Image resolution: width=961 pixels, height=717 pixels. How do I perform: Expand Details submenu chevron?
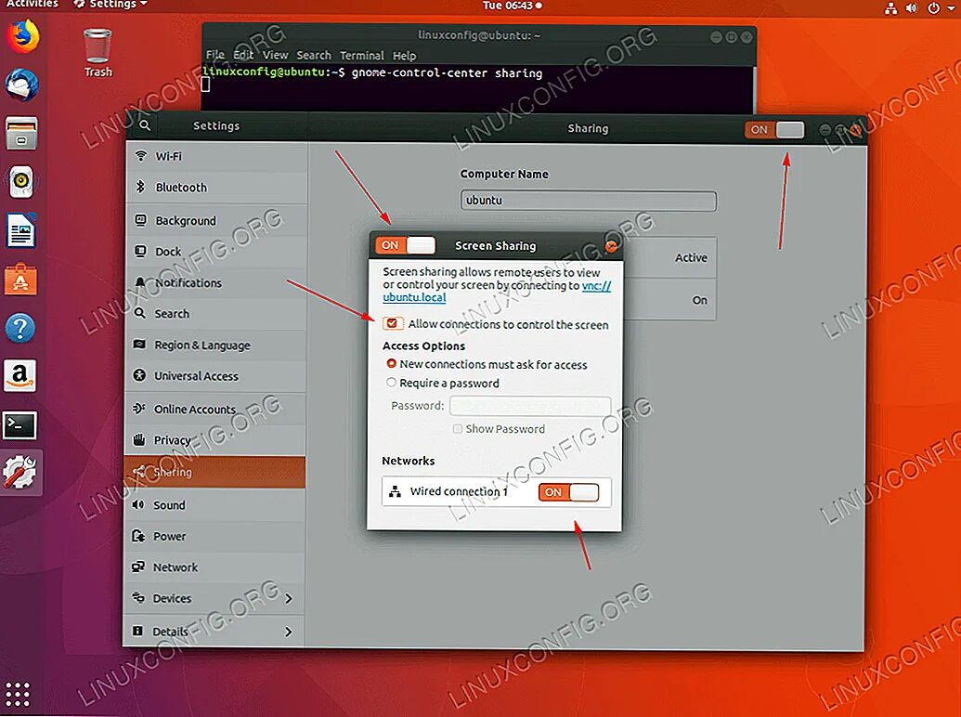(288, 632)
